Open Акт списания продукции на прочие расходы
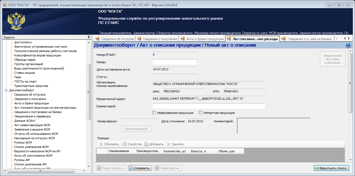 [x=45, y=108]
